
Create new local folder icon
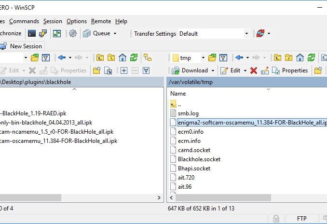(96, 70)
